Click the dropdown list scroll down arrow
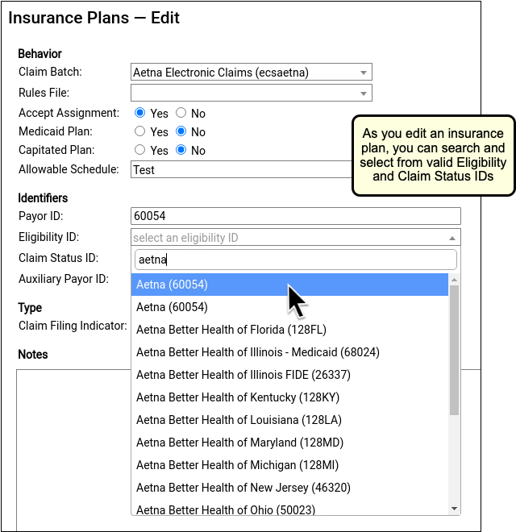The height and width of the screenshot is (532, 516). (x=454, y=509)
